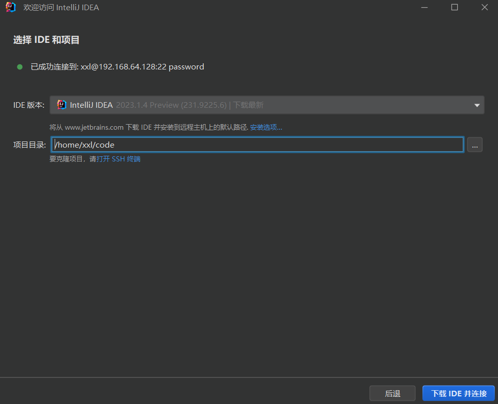Click the IntelliJ IDEA icon in version combo box
The width and height of the screenshot is (498, 404).
(61, 105)
